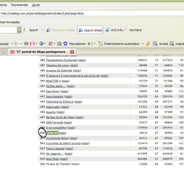Click the grayed close tab icon
This screenshot has height=174, width=184.
[x=4, y=52]
